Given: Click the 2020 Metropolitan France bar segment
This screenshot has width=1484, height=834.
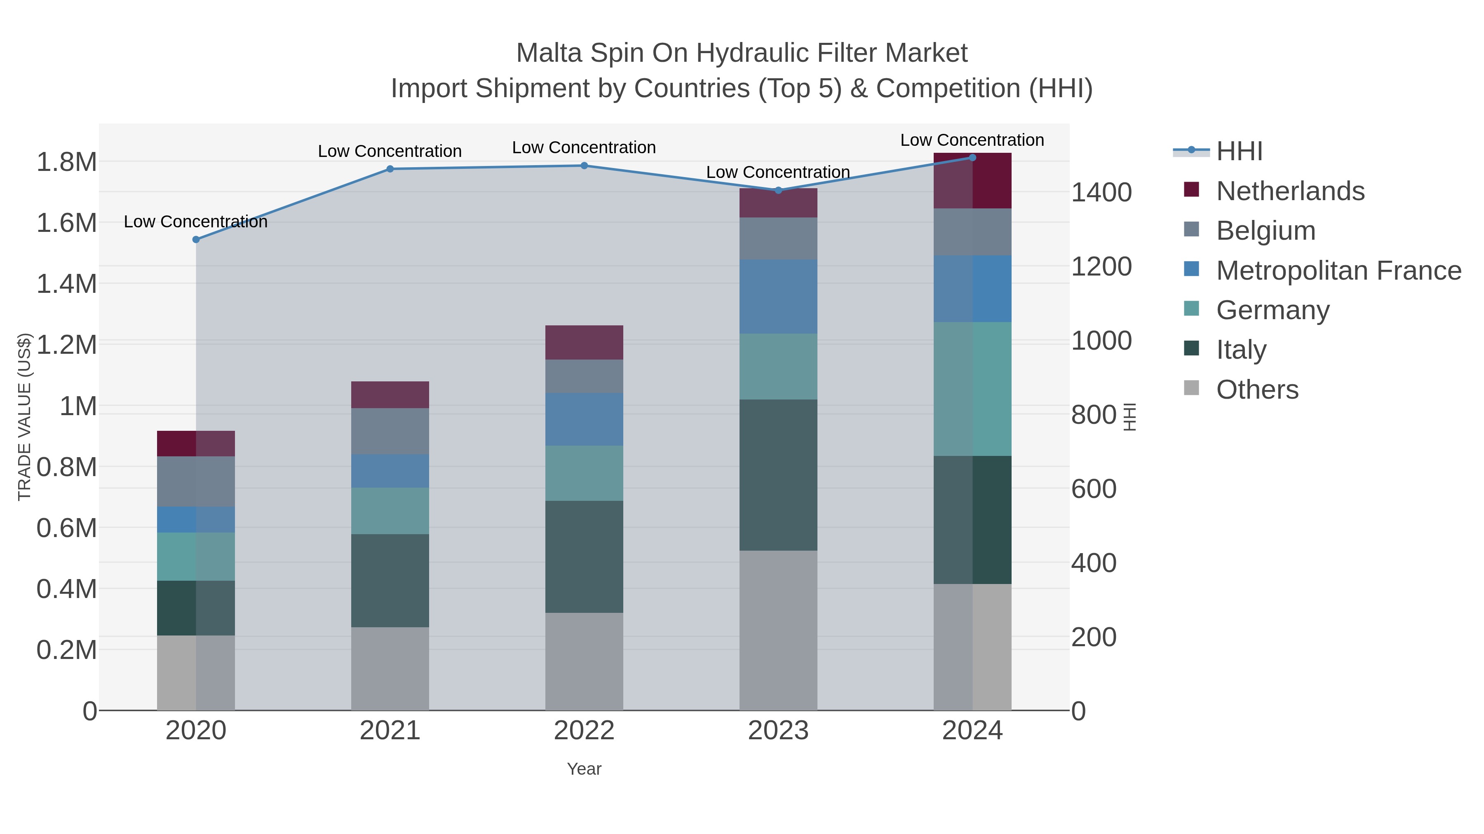Looking at the screenshot, I should [x=196, y=520].
